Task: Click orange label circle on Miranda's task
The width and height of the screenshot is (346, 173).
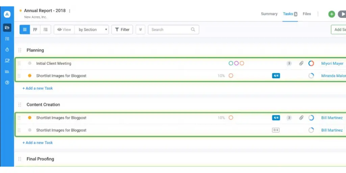Action: click(231, 76)
